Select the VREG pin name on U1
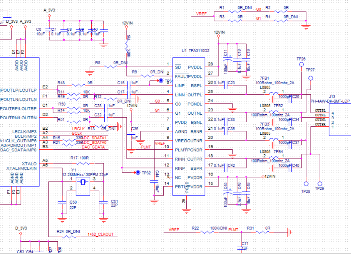Viewport: 351px width, 254px height. [181, 141]
